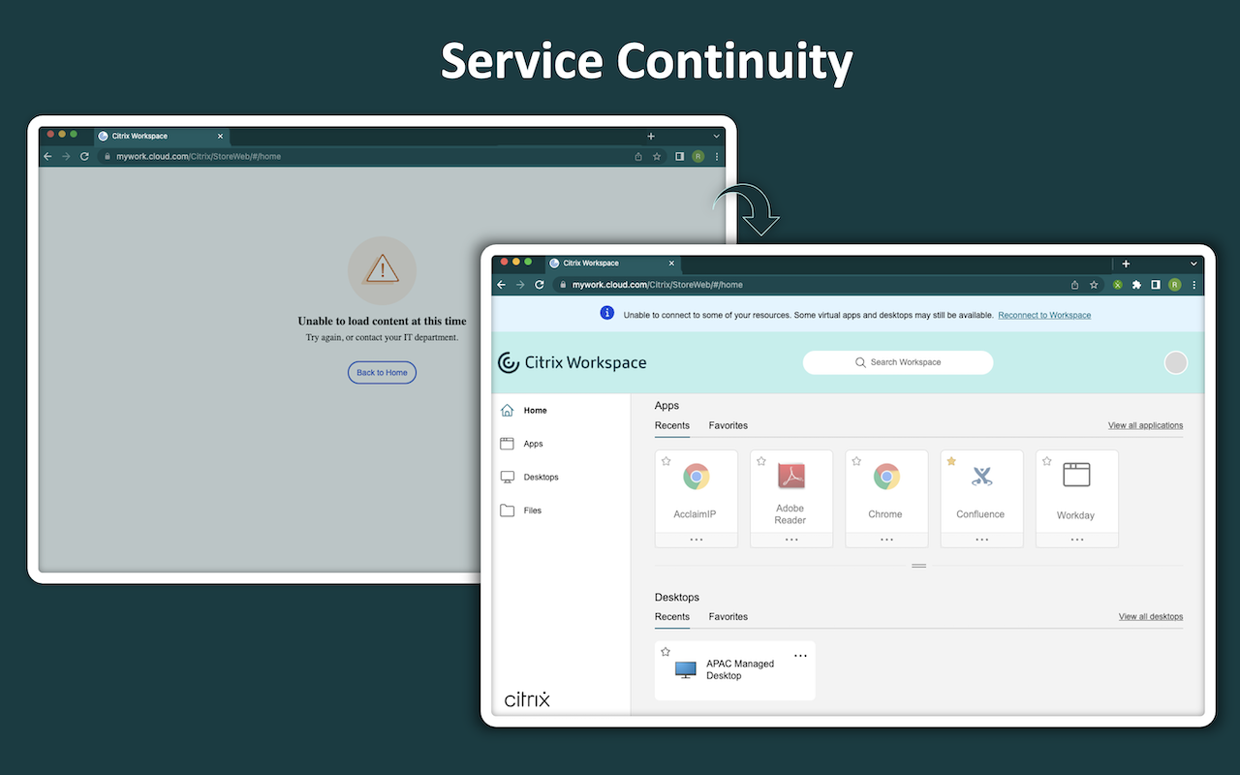Viewport: 1240px width, 775px height.
Task: Switch to the Favorites tab under Apps
Action: pyautogui.click(x=728, y=425)
